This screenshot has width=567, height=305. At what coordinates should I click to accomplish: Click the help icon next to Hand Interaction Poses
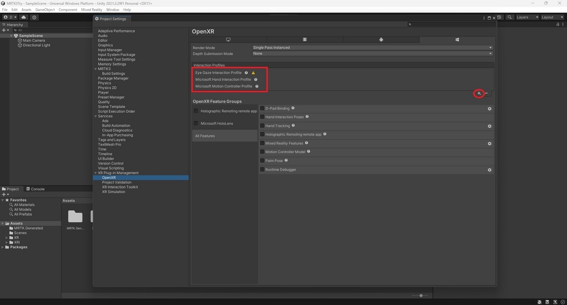coord(307,117)
